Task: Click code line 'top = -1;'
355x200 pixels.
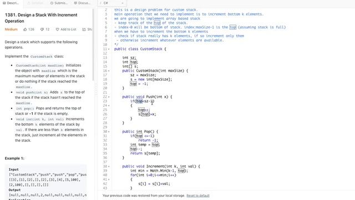Action: pos(139,84)
